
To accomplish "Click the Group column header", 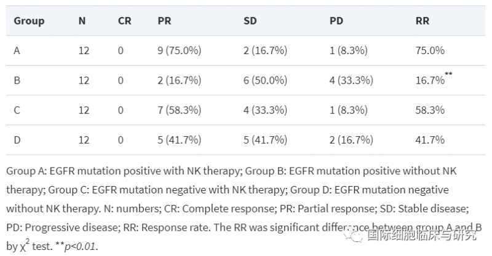I will [x=29, y=21].
